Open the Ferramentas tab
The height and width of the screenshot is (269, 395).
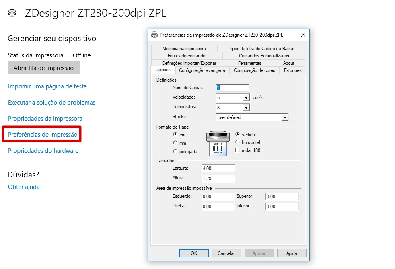(250, 63)
